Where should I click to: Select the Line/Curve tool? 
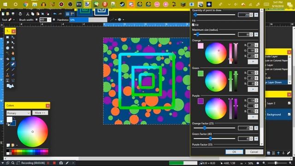coord(13,80)
